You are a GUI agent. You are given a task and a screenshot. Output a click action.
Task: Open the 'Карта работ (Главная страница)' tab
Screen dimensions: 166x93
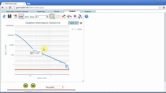click(x=17, y=11)
